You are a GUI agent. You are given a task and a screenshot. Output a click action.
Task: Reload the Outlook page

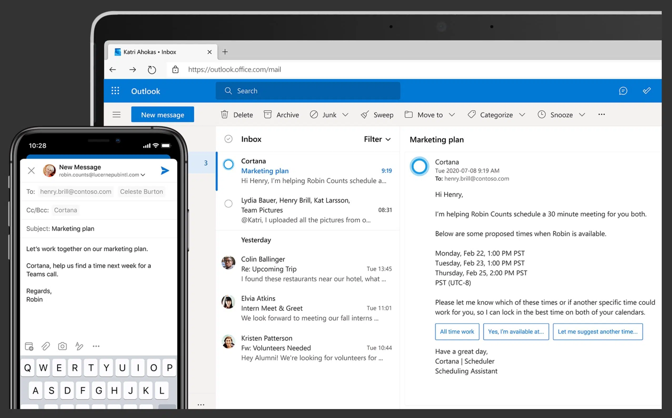152,69
